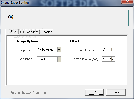Open the Readme tab
Viewport: 134px width, 99px height.
47,32
